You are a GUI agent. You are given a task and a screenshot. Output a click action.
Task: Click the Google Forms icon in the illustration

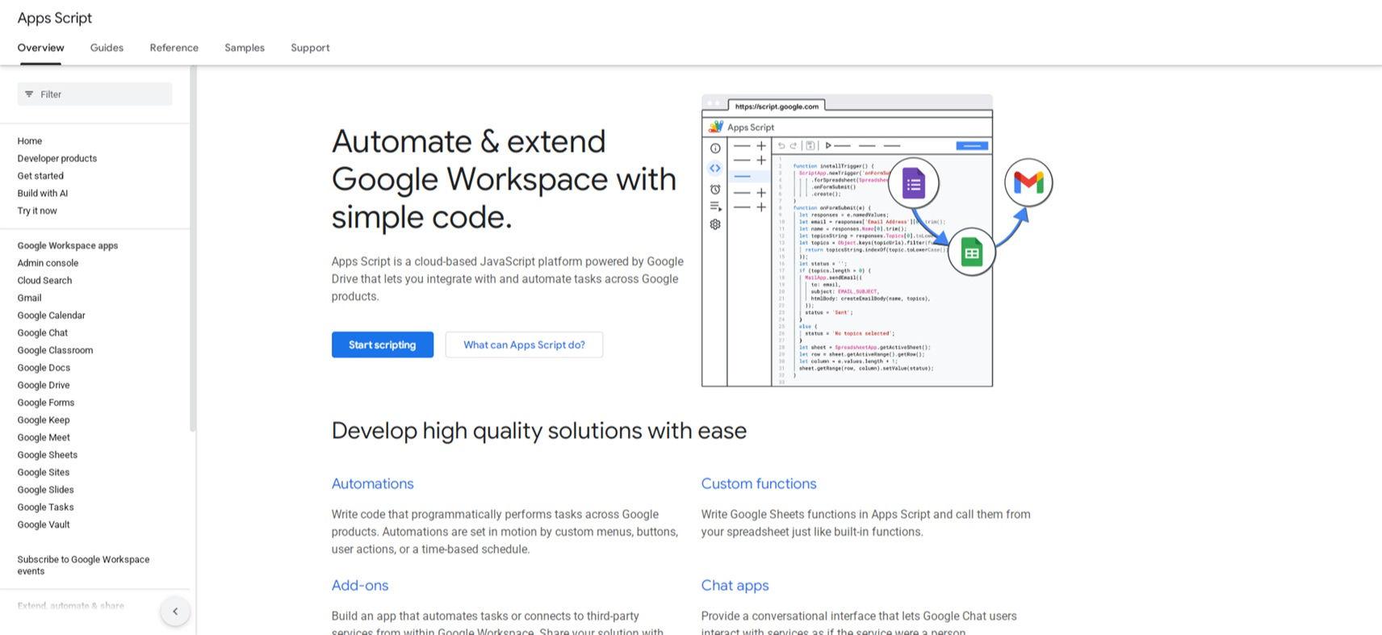(x=913, y=183)
